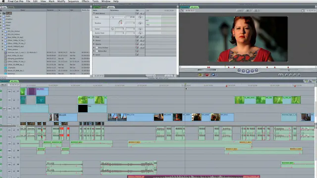
Task: Toggle audible control for track A6
Action: click(1, 164)
